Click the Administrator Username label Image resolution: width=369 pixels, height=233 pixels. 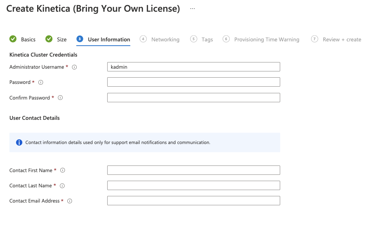[x=37, y=67]
